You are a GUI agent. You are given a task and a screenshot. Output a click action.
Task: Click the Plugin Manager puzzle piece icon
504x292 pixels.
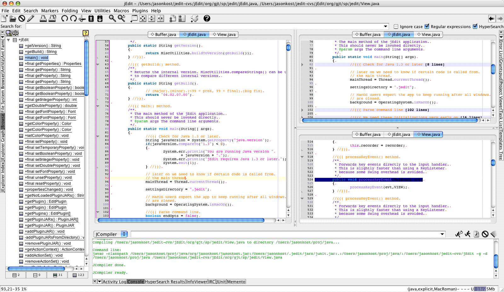(194, 19)
